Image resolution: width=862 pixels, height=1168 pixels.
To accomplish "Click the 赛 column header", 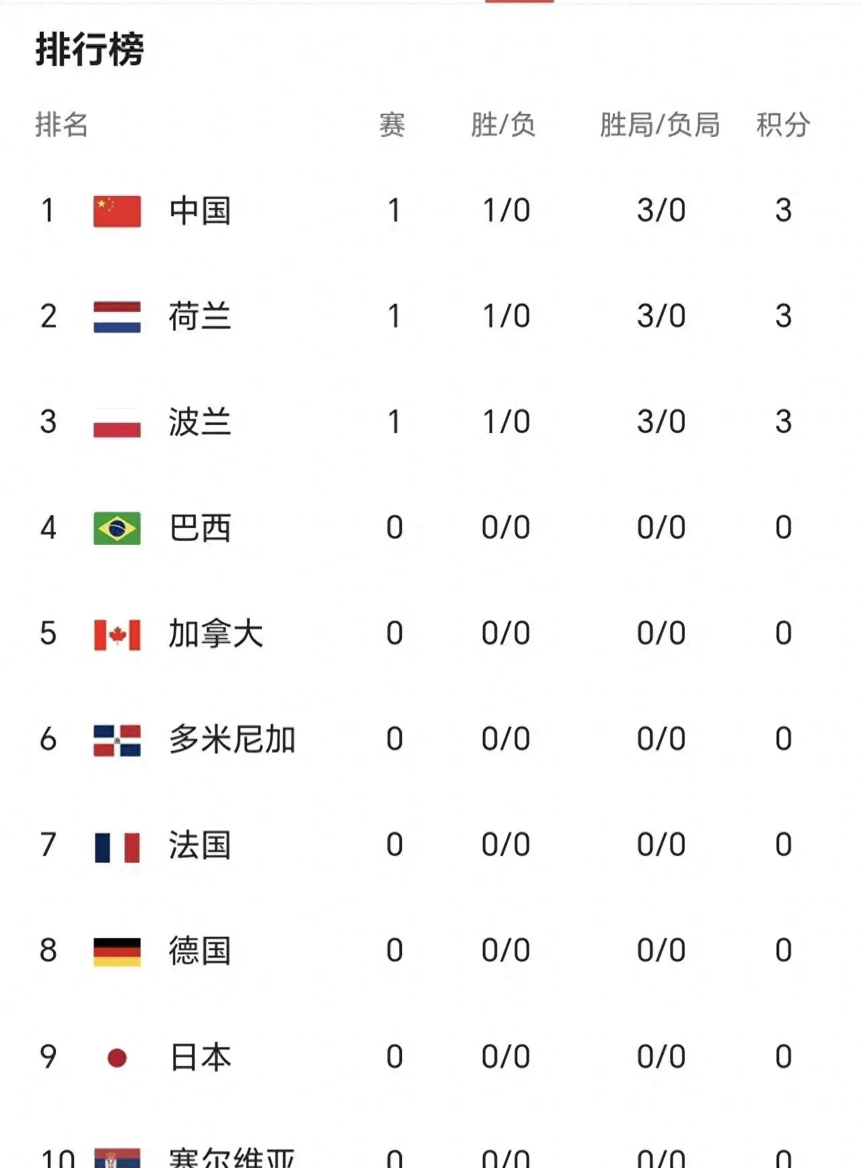I will [392, 125].
